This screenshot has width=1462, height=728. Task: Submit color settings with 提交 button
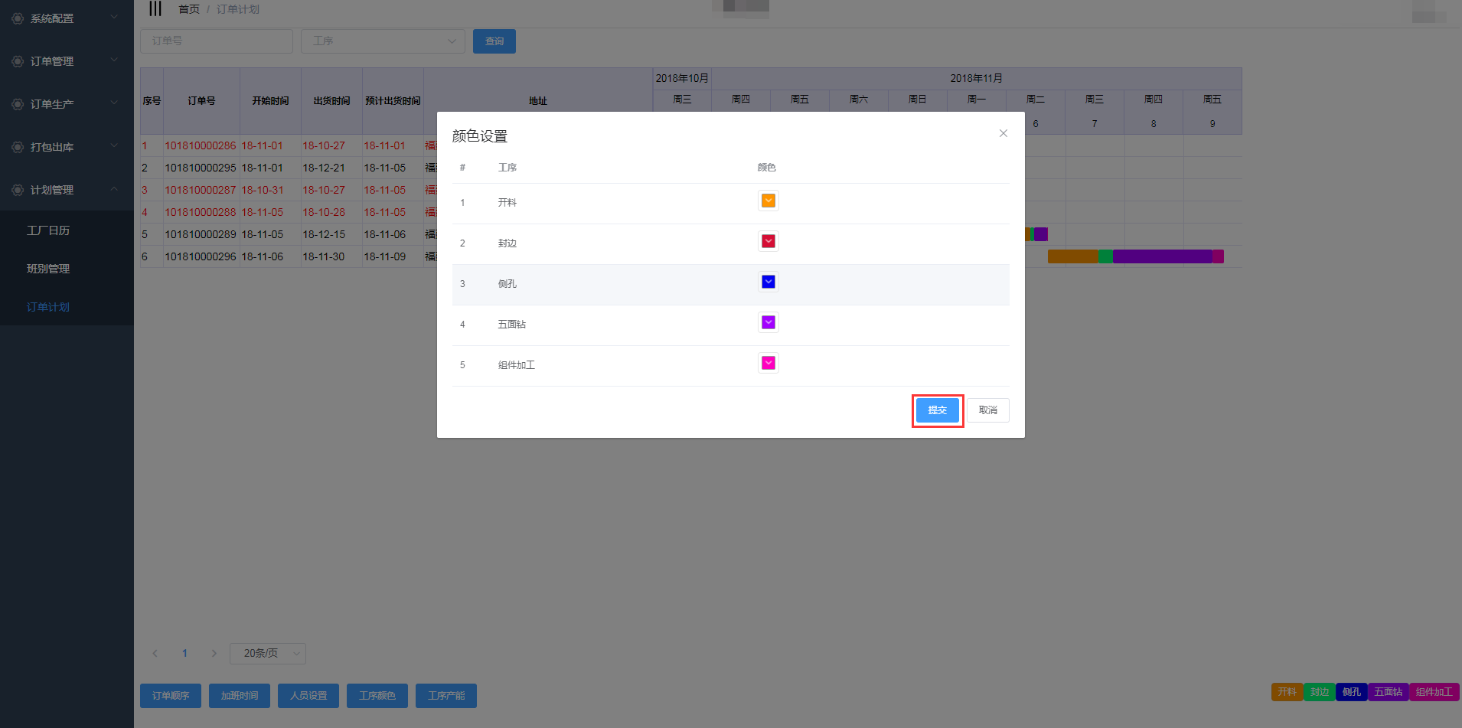(937, 410)
